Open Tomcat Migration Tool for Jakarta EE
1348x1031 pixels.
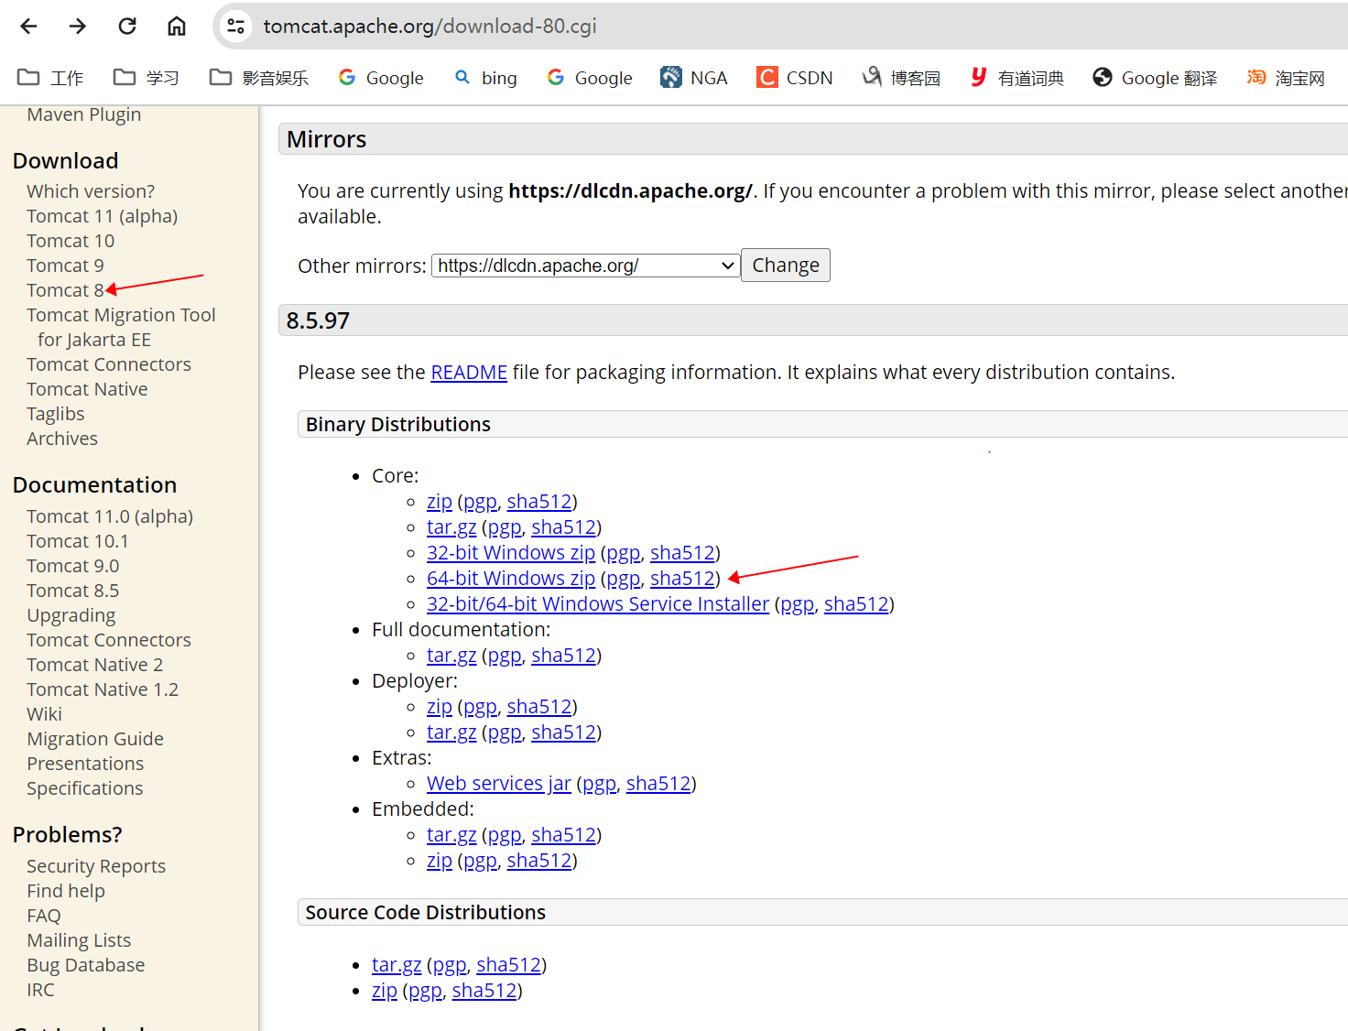tap(121, 328)
